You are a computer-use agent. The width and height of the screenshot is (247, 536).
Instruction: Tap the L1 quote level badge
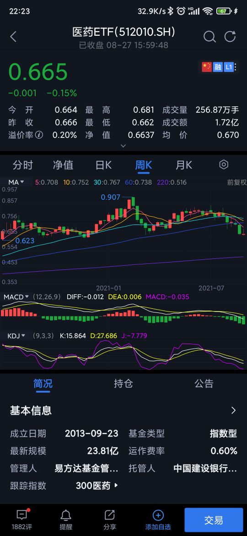[229, 67]
